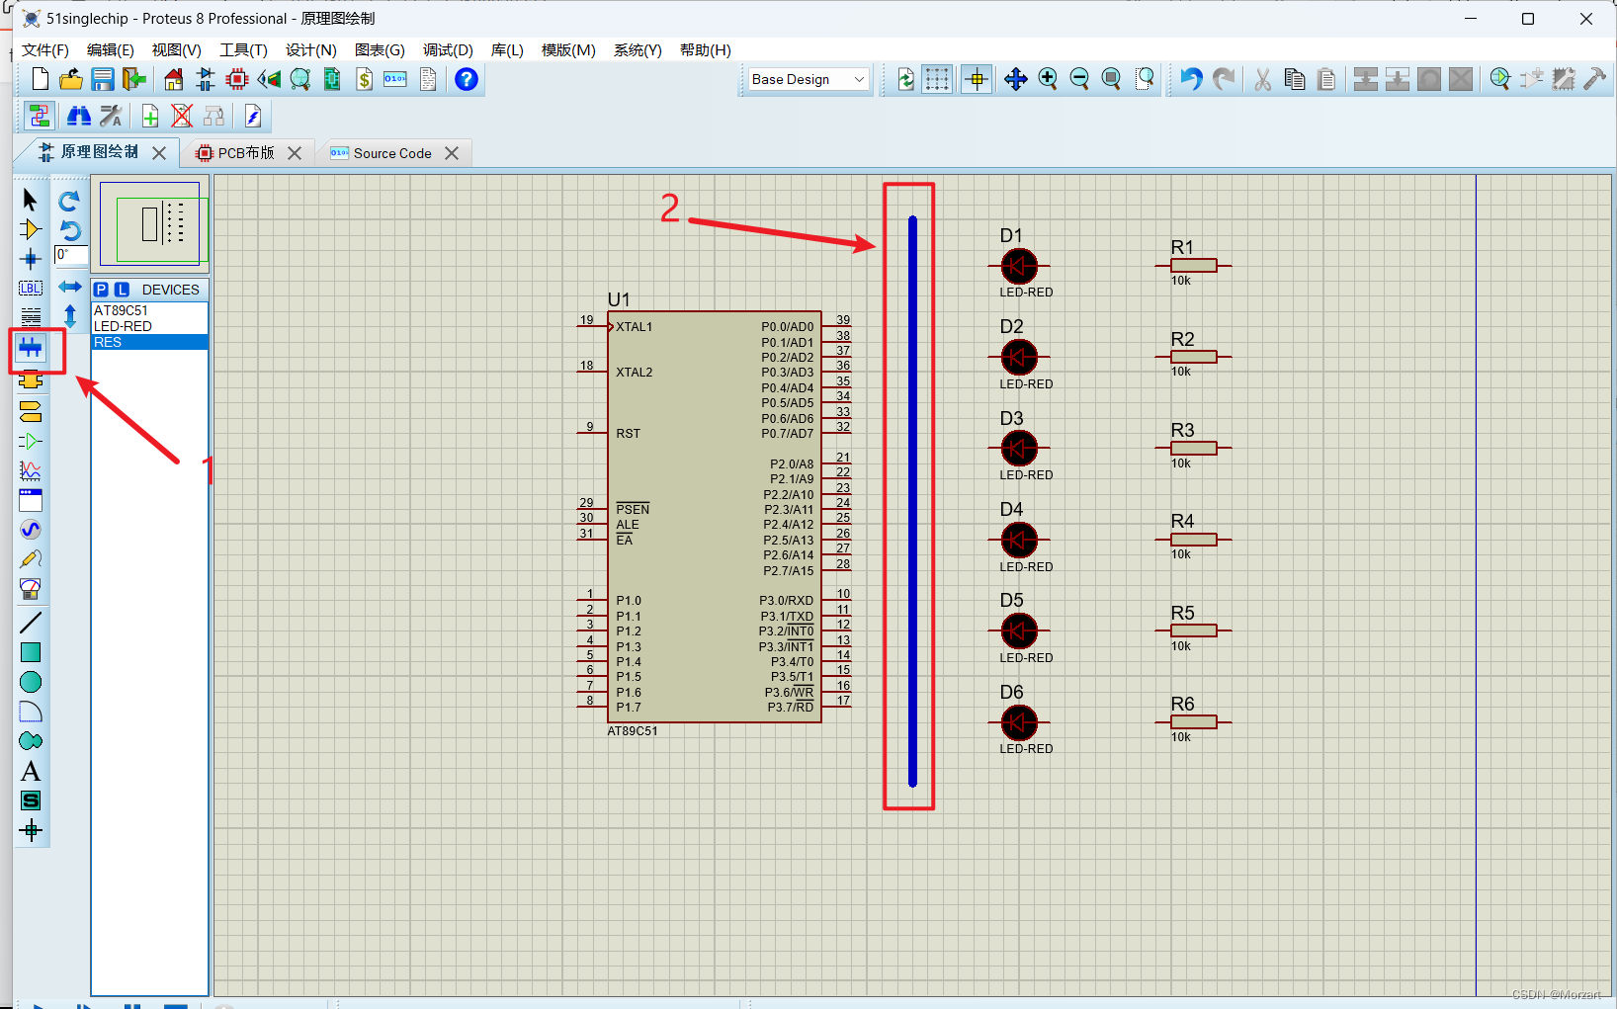The width and height of the screenshot is (1617, 1009).
Task: Click the P pick devices button
Action: coord(102,290)
